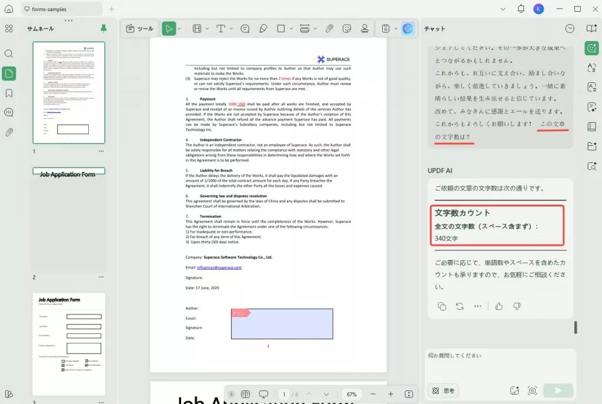The height and width of the screenshot is (404, 602).
Task: Open page 2 thumbnail more options
Action: coord(101,277)
